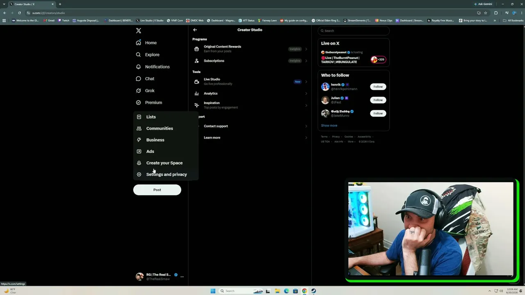Image resolution: width=525 pixels, height=295 pixels.
Task: Open TheBurntPeanut live stream listing
Action: pyautogui.click(x=354, y=58)
